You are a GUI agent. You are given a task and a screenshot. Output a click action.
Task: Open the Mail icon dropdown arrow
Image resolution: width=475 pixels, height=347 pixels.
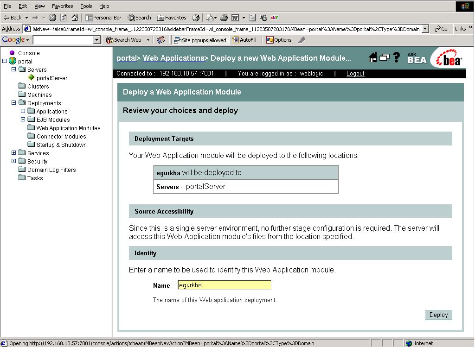(x=215, y=18)
